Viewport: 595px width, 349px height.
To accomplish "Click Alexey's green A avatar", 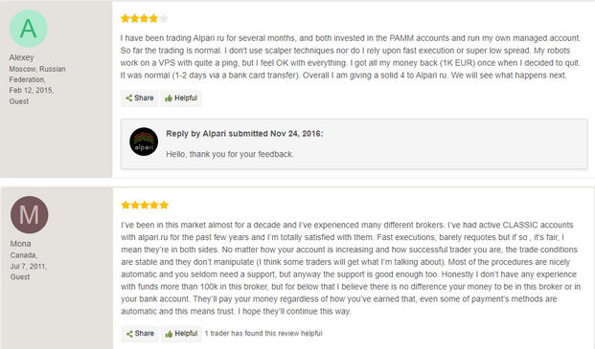I will pyautogui.click(x=29, y=29).
